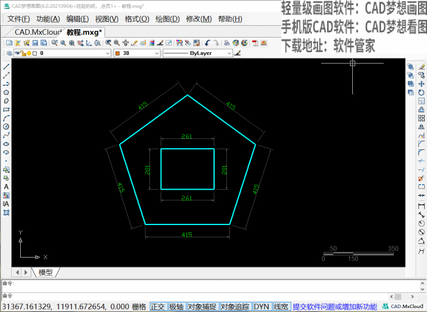Switch to the CAD.MxCloud tab
Viewport: 427px width, 312px height.
tap(38, 32)
